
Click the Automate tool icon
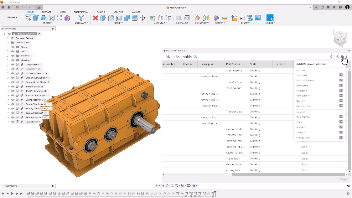tap(81, 18)
